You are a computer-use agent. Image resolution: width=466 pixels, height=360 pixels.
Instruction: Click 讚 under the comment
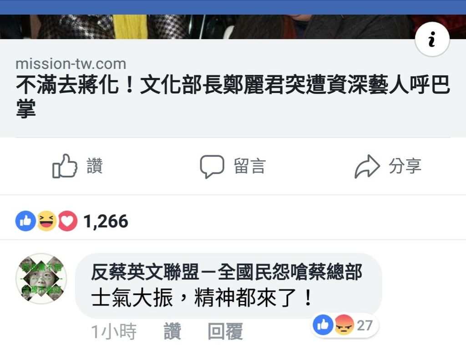tap(172, 331)
